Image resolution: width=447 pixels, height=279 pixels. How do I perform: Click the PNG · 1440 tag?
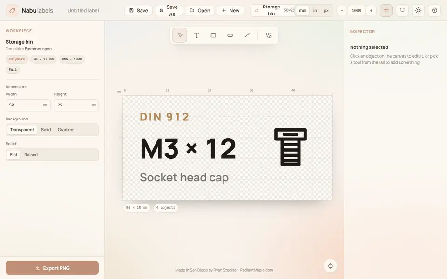click(x=72, y=59)
